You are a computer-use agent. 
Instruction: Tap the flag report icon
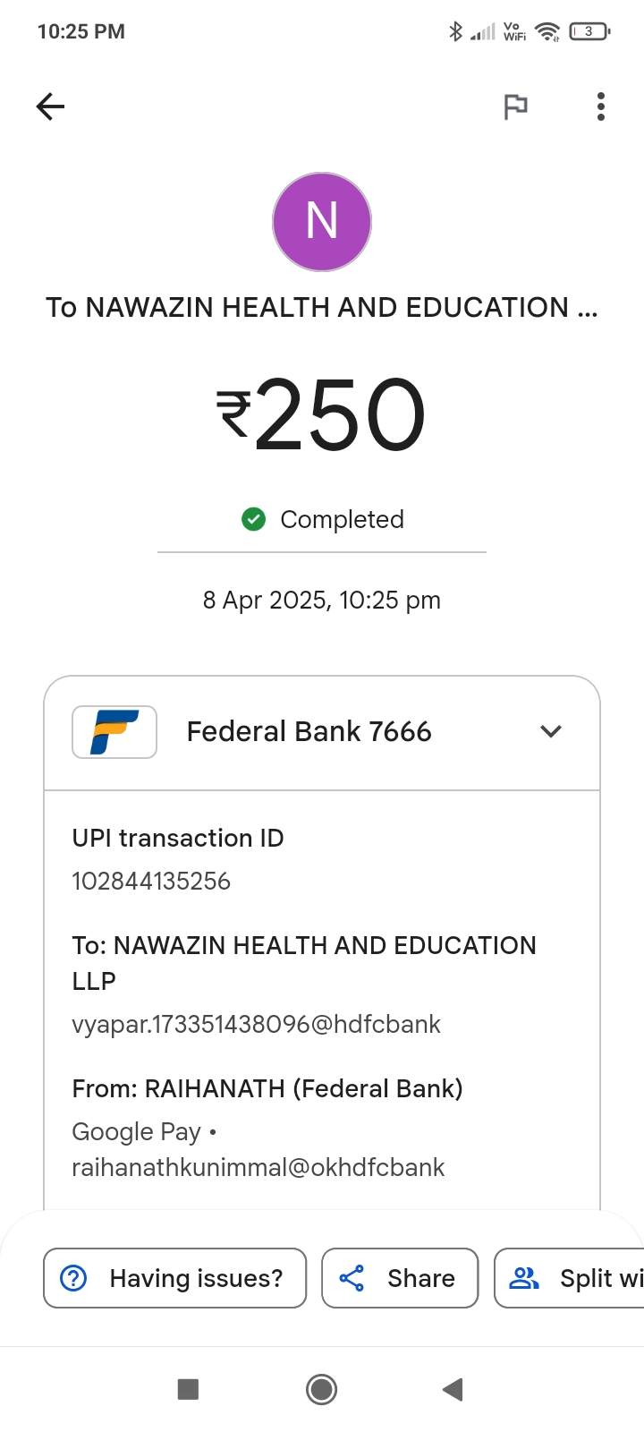click(x=515, y=107)
